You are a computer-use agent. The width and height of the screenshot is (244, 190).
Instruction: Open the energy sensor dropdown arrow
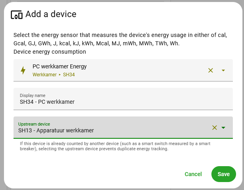point(223,70)
